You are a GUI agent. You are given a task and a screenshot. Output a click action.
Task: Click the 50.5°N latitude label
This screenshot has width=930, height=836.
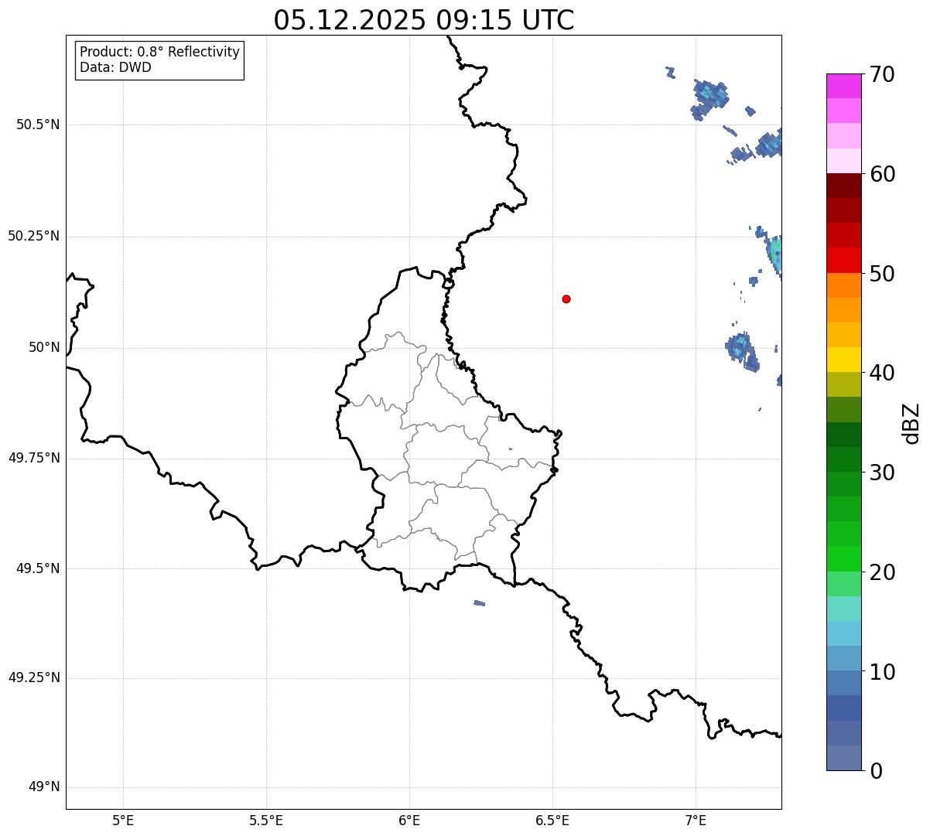click(x=38, y=125)
